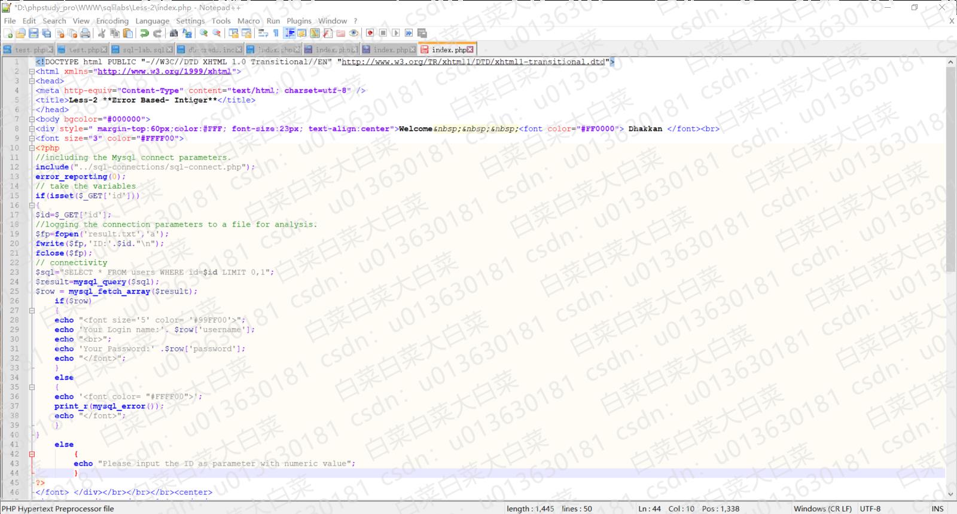Click UTF-8 encoding in status bar
This screenshot has height=514, width=957.
click(x=870, y=509)
